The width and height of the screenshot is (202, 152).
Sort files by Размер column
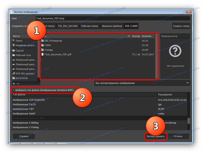(136, 36)
